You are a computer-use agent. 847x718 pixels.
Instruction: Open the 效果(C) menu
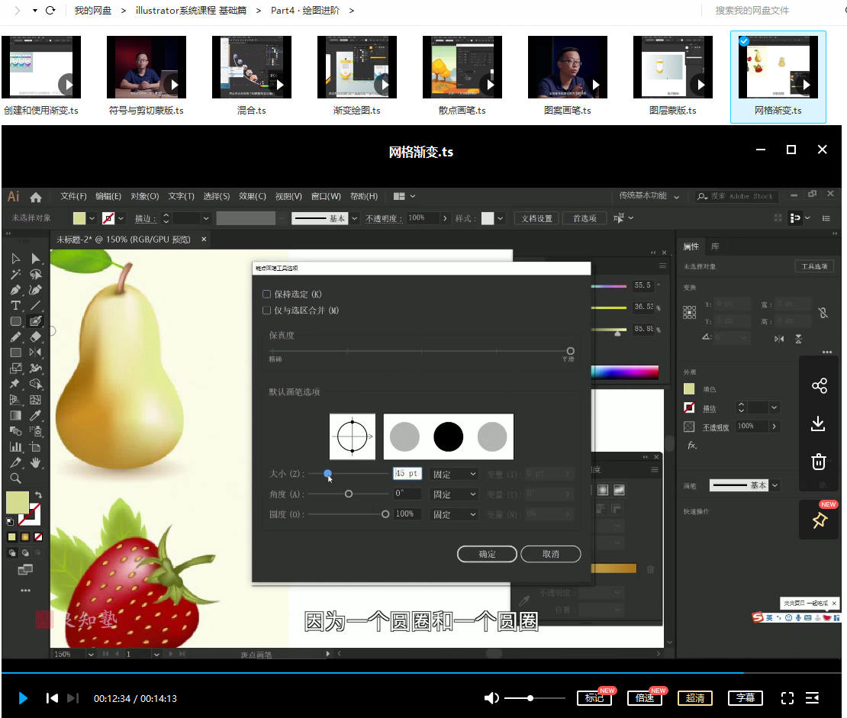click(251, 196)
